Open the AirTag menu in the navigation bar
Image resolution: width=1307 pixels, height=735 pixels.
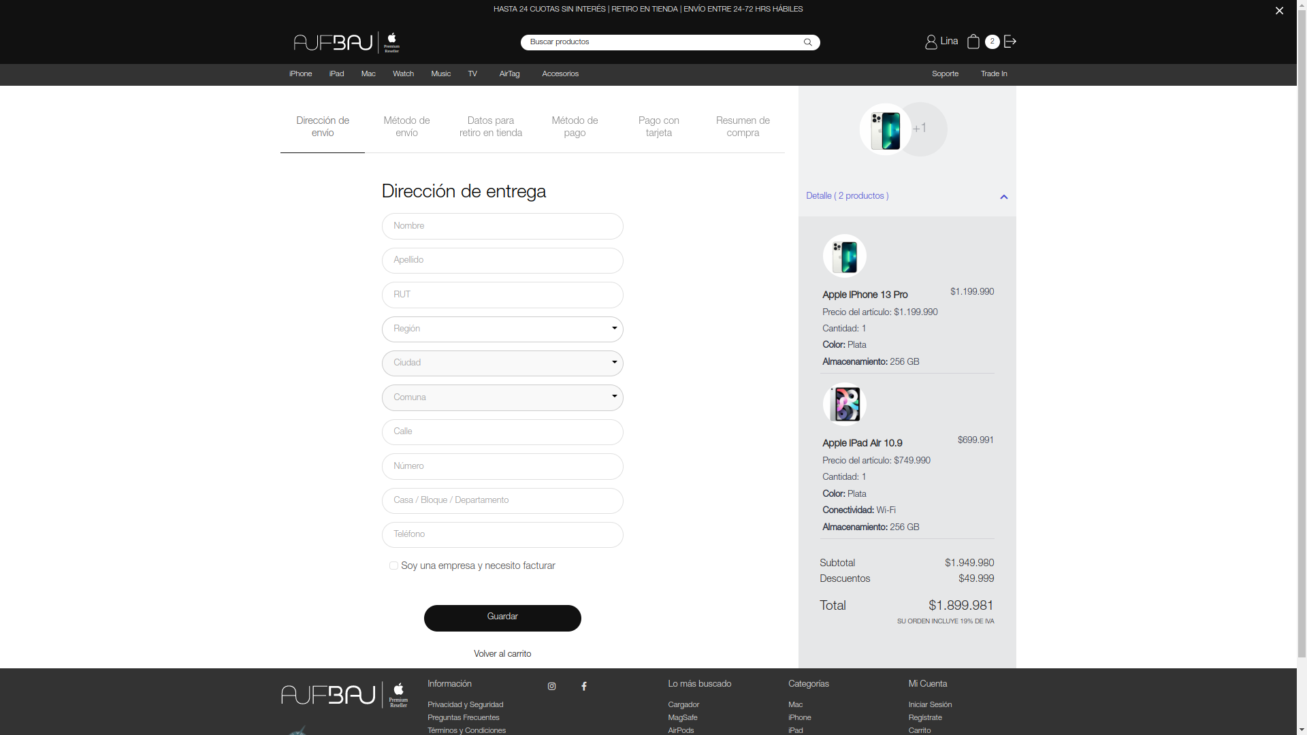point(509,73)
